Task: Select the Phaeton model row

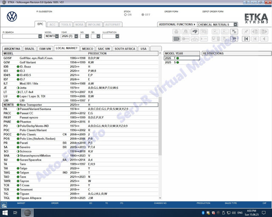Action: click(80, 122)
